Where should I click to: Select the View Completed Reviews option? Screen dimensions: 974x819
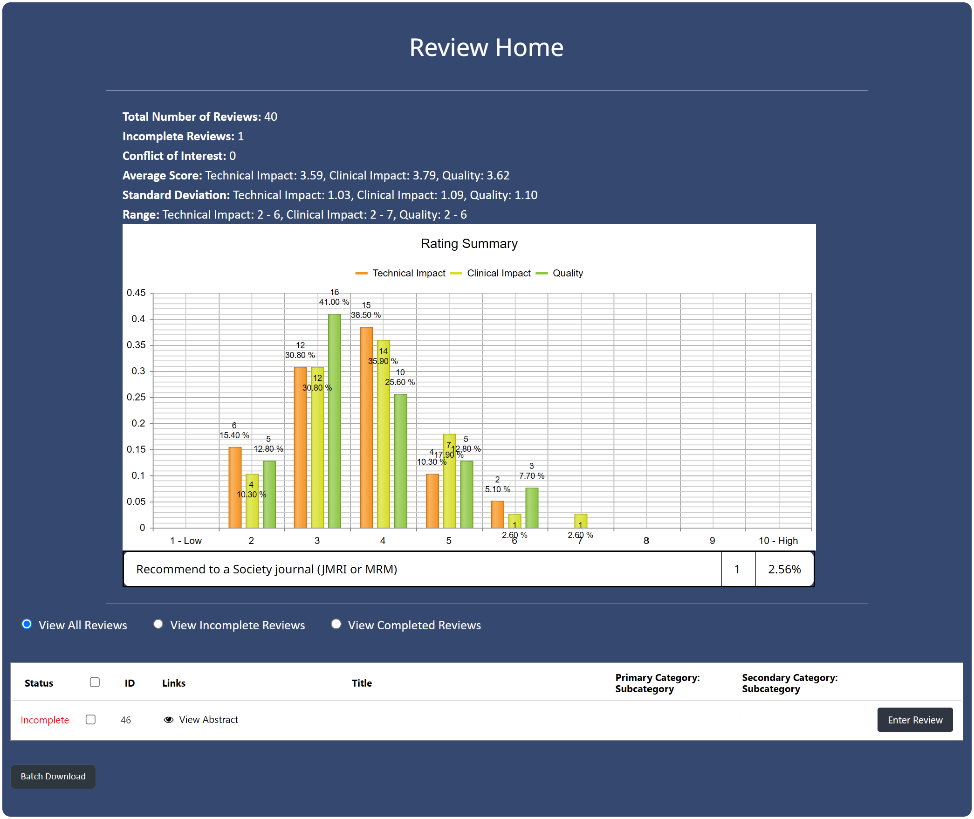pyautogui.click(x=336, y=624)
